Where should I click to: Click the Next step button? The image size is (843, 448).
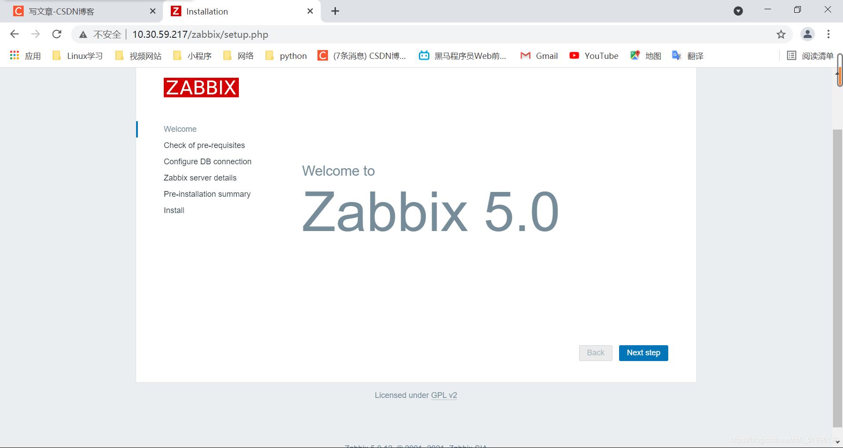[x=643, y=353]
